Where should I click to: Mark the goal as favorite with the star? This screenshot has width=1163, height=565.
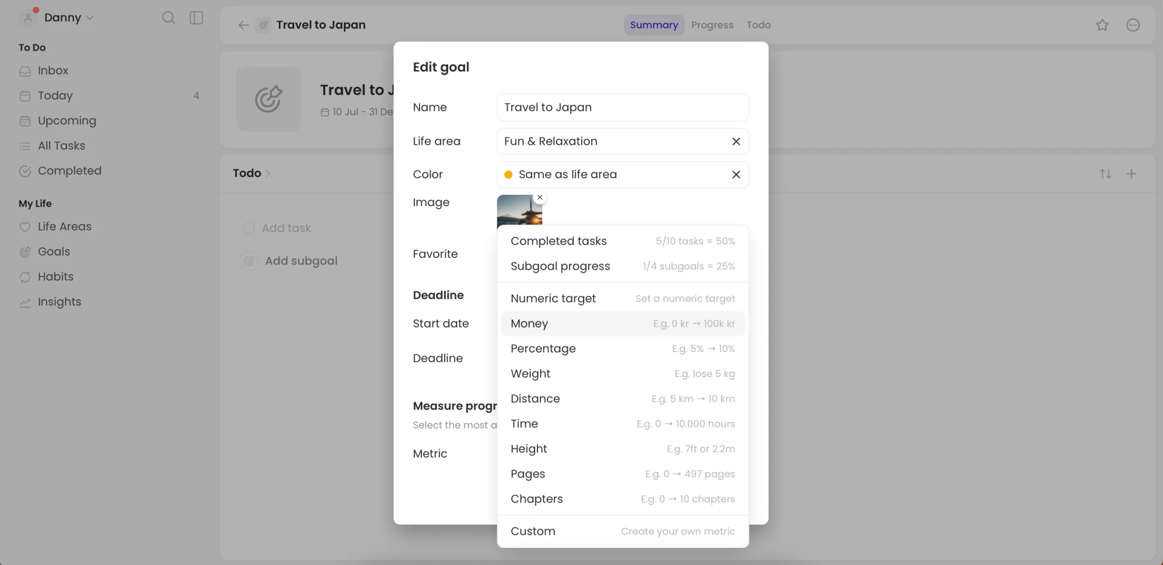coord(1102,25)
